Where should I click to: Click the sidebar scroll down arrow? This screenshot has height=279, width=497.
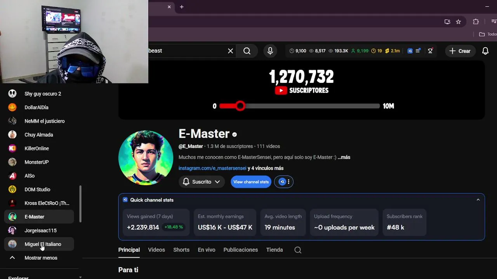pyautogui.click(x=80, y=277)
